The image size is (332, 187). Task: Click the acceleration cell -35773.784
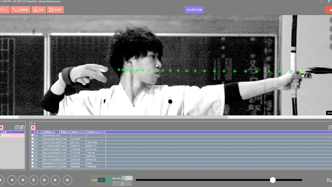click(x=96, y=142)
